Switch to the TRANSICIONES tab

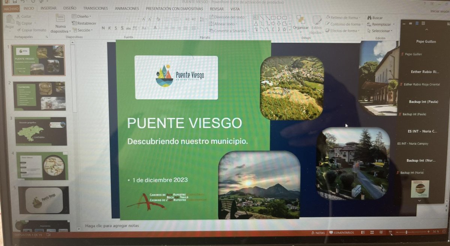click(95, 8)
